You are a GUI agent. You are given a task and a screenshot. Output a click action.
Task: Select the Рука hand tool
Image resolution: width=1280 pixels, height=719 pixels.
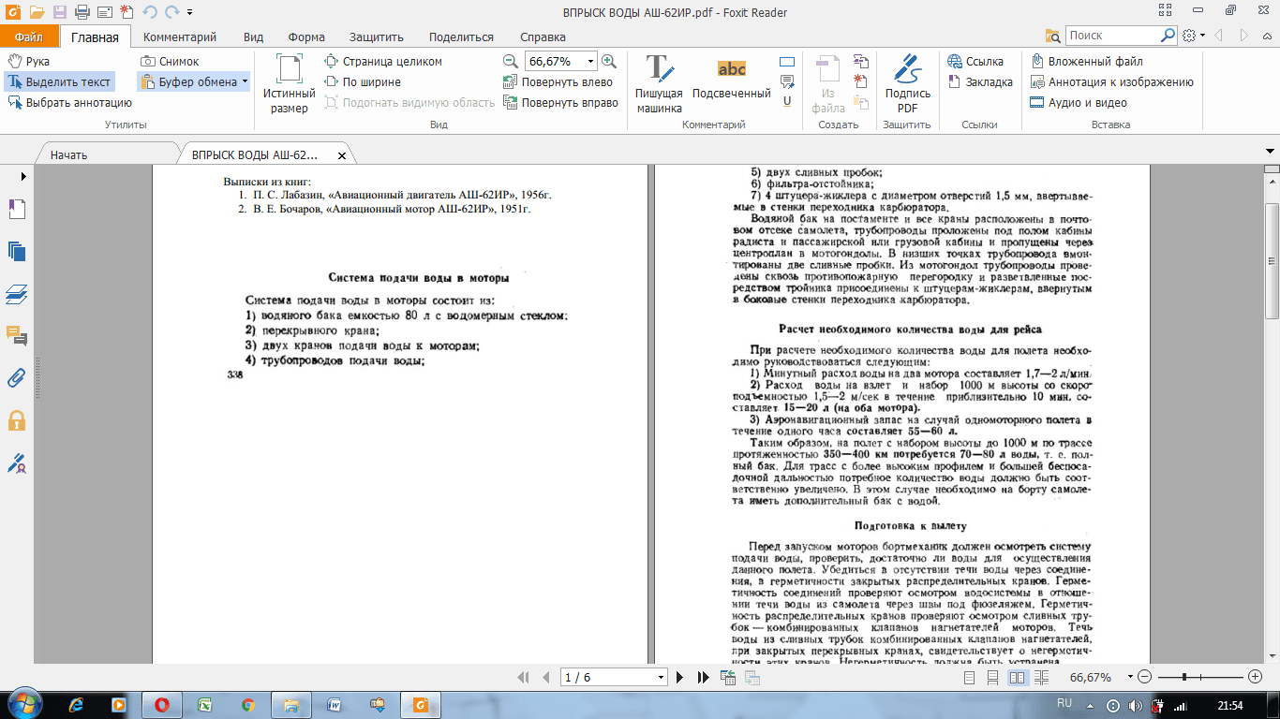pyautogui.click(x=29, y=61)
